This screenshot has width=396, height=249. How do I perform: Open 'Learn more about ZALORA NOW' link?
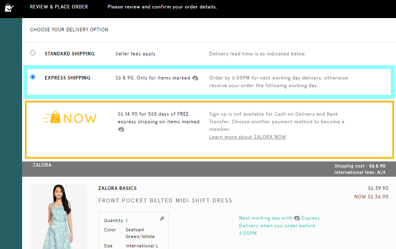[x=247, y=137]
